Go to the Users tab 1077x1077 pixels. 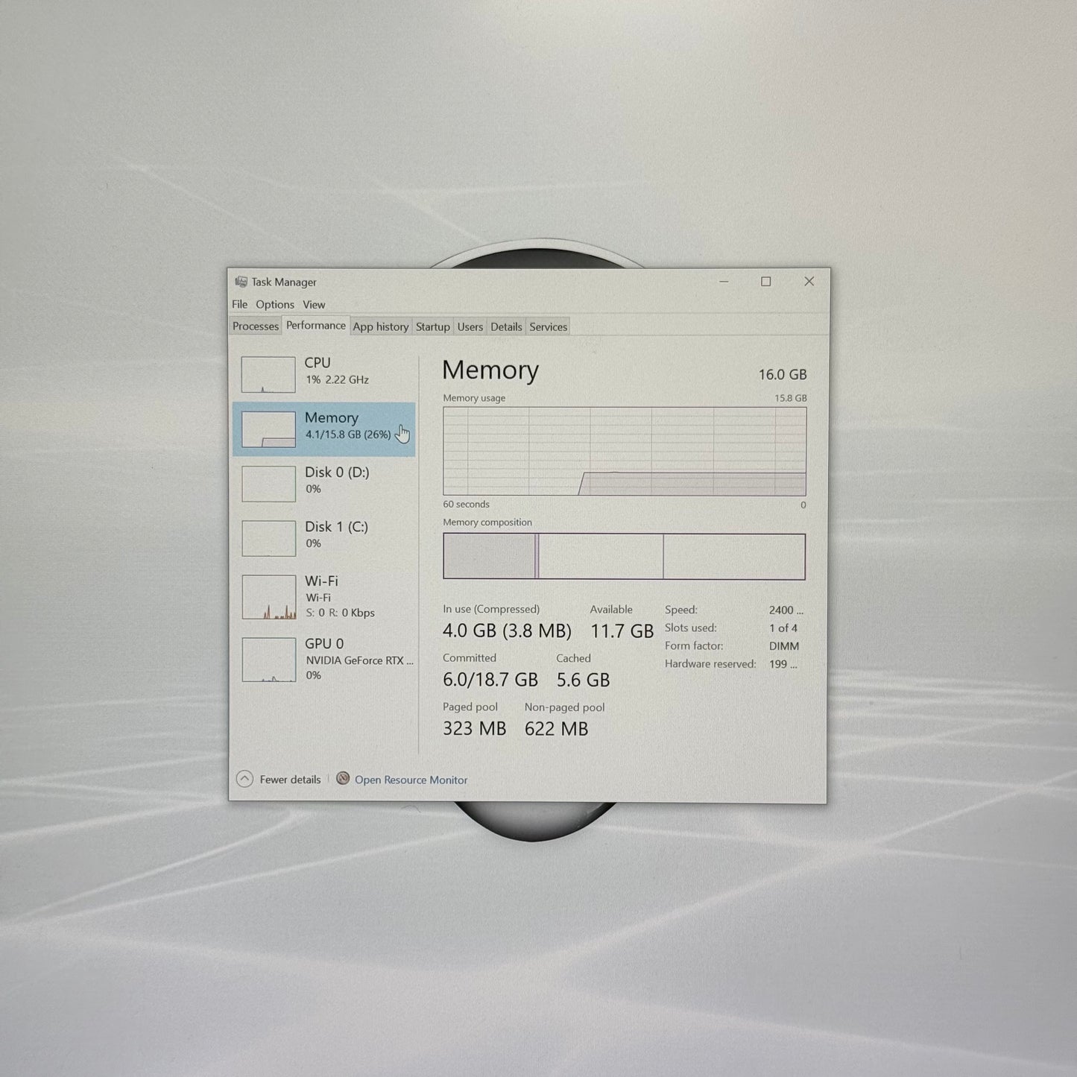(470, 326)
